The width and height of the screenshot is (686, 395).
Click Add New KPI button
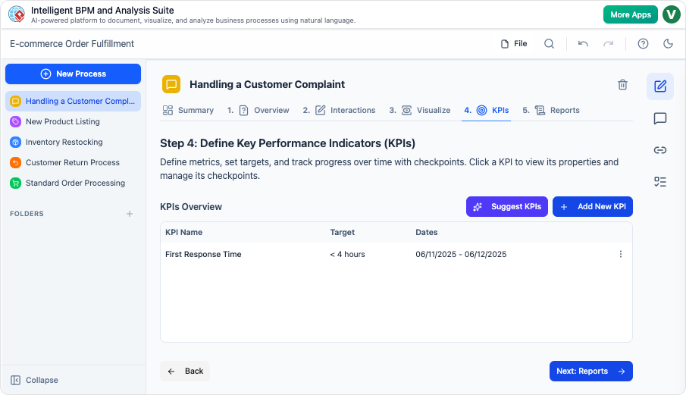[x=593, y=206]
